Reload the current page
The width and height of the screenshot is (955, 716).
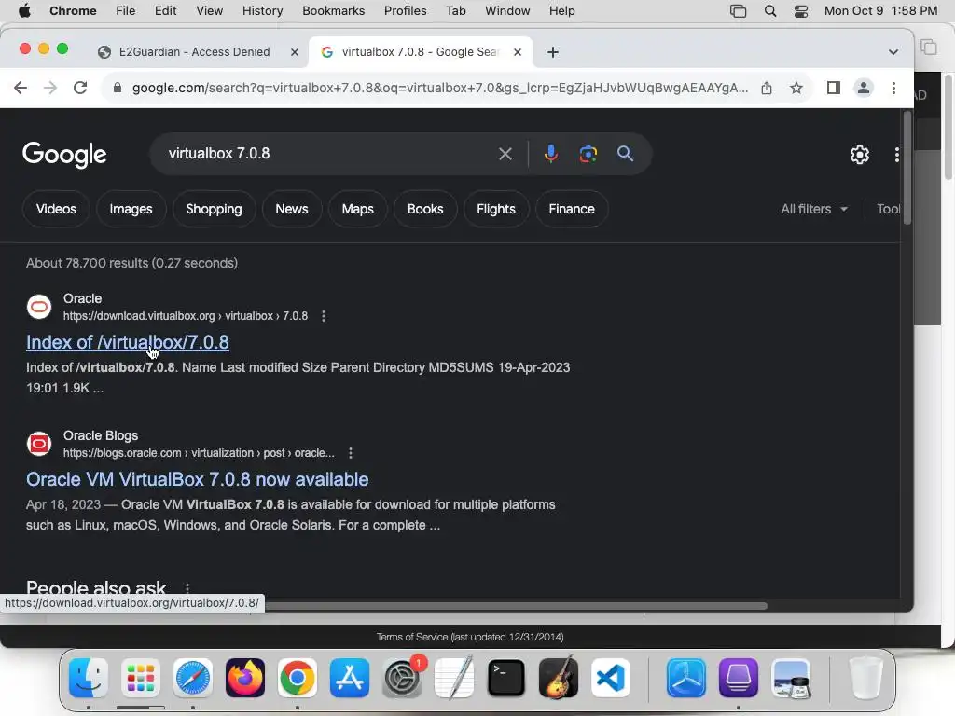pyautogui.click(x=80, y=88)
